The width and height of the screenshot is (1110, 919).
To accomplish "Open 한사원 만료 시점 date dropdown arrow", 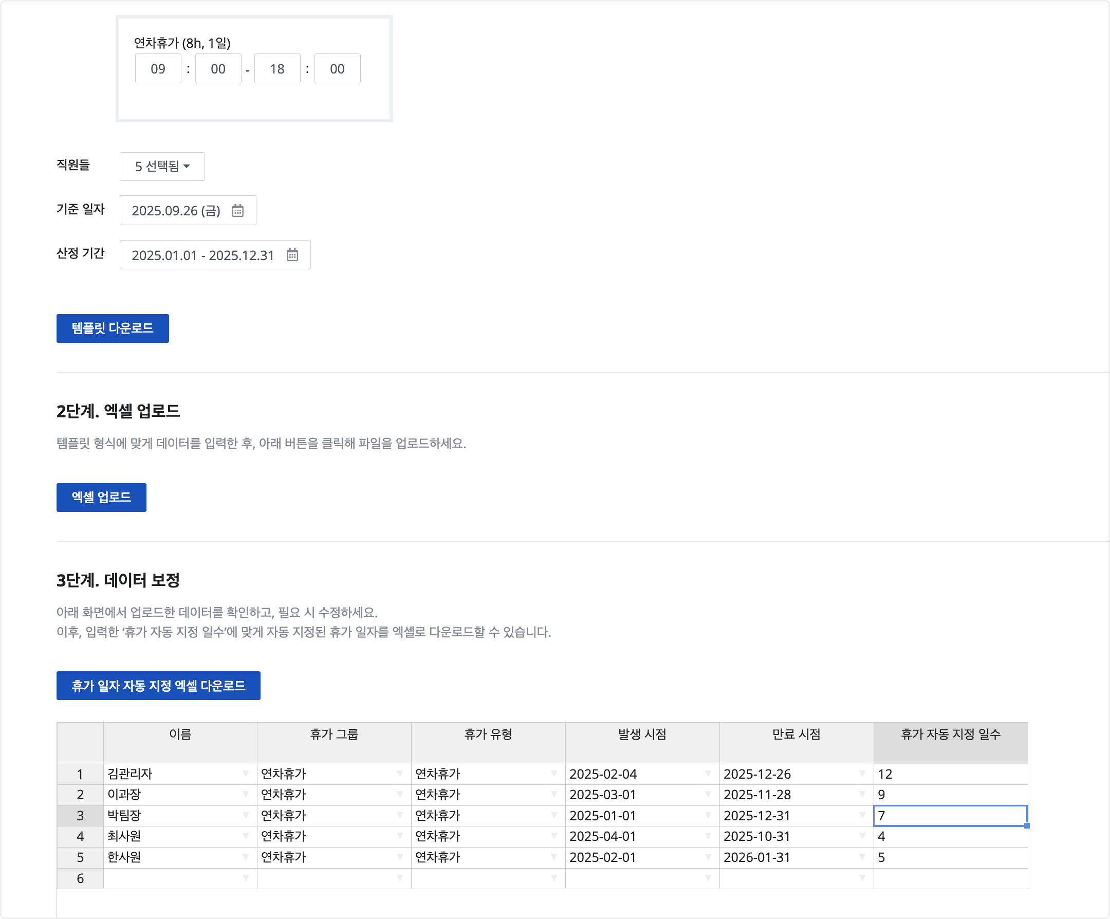I will (862, 857).
